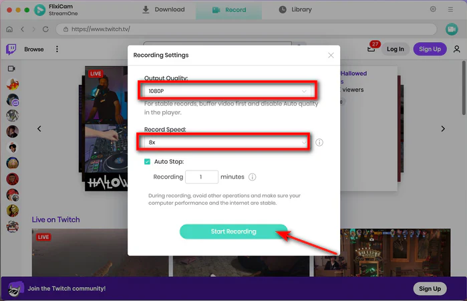Click Sign Up in the bottom banner
Screen dimensions: 467x301
(x=430, y=288)
